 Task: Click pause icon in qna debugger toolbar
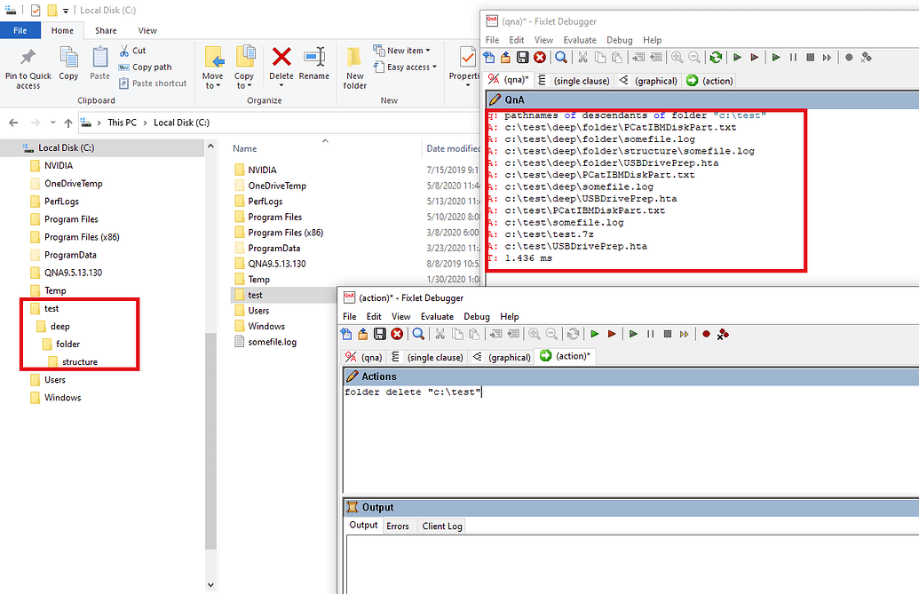click(x=793, y=58)
